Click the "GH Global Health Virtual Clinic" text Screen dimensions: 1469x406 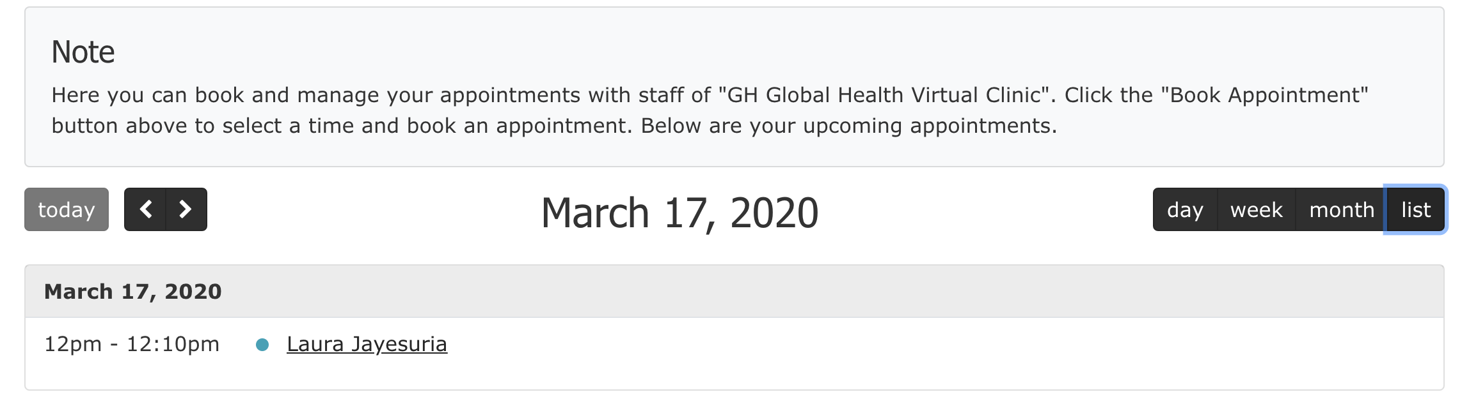883,95
